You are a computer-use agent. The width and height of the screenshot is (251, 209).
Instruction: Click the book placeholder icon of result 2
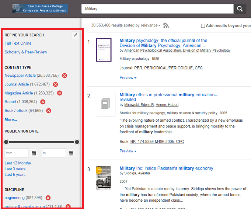coord(105,104)
